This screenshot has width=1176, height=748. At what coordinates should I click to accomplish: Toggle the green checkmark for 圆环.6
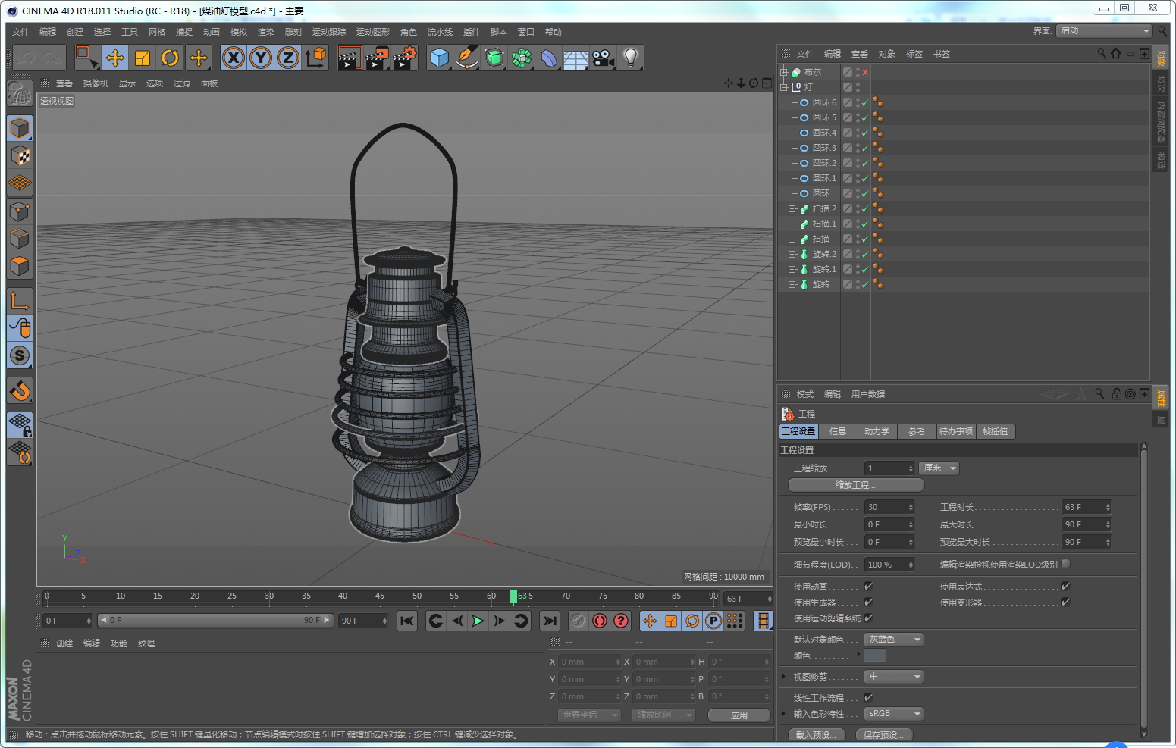point(864,102)
